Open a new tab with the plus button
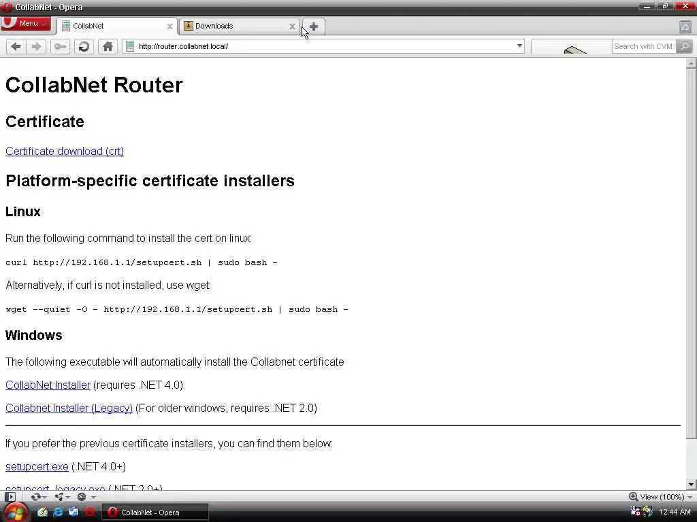 pos(314,27)
